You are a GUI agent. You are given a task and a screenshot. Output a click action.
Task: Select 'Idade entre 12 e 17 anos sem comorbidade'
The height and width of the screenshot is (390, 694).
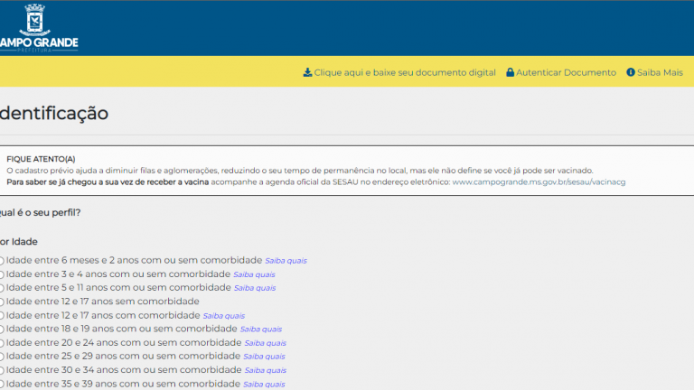tap(2, 302)
